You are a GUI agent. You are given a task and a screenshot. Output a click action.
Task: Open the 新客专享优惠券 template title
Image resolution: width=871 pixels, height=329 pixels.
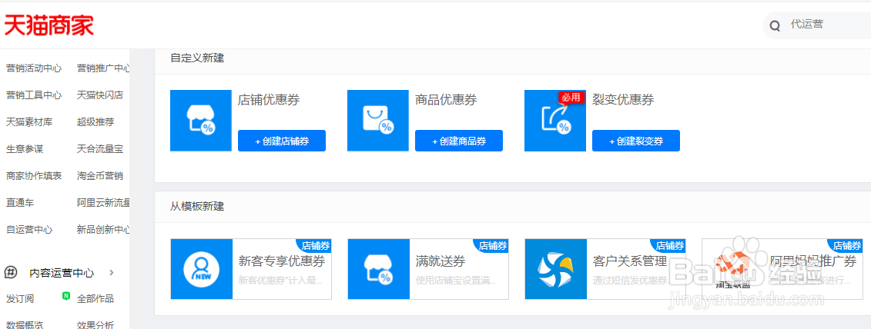[x=282, y=261]
